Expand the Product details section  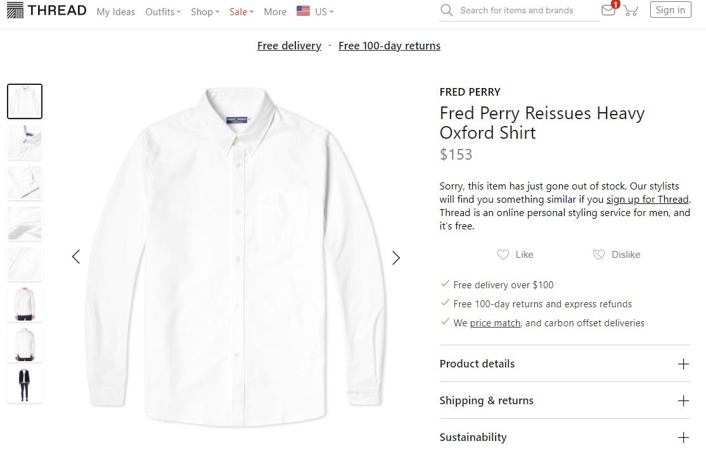point(683,364)
